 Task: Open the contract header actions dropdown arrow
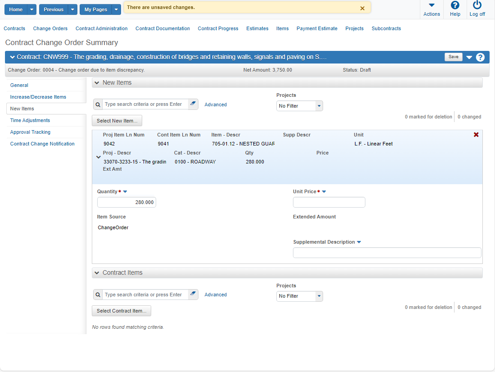tap(469, 57)
